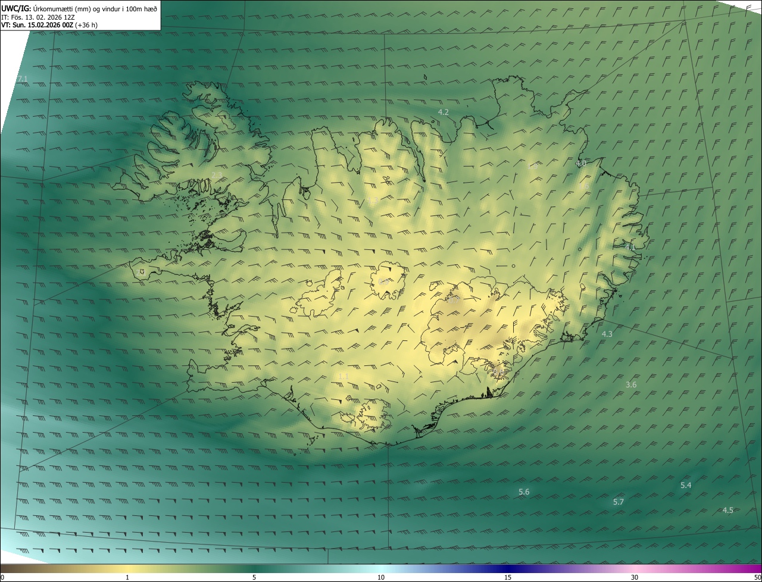
Task: Click the 5 tick on the color scale
Action: coord(254,578)
